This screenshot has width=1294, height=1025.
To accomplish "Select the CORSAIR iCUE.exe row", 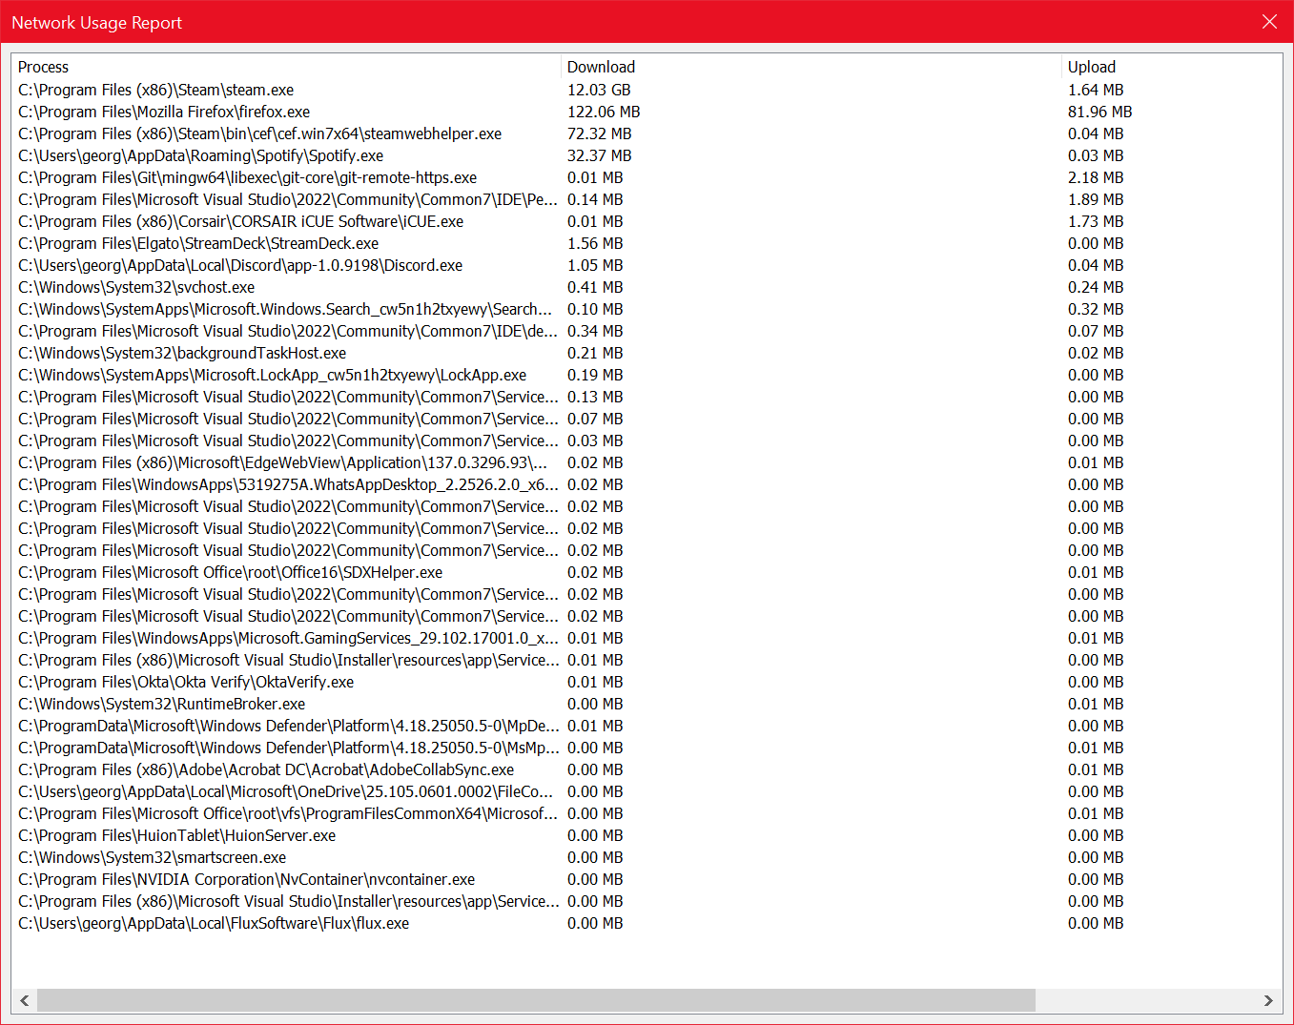I will coord(647,221).
